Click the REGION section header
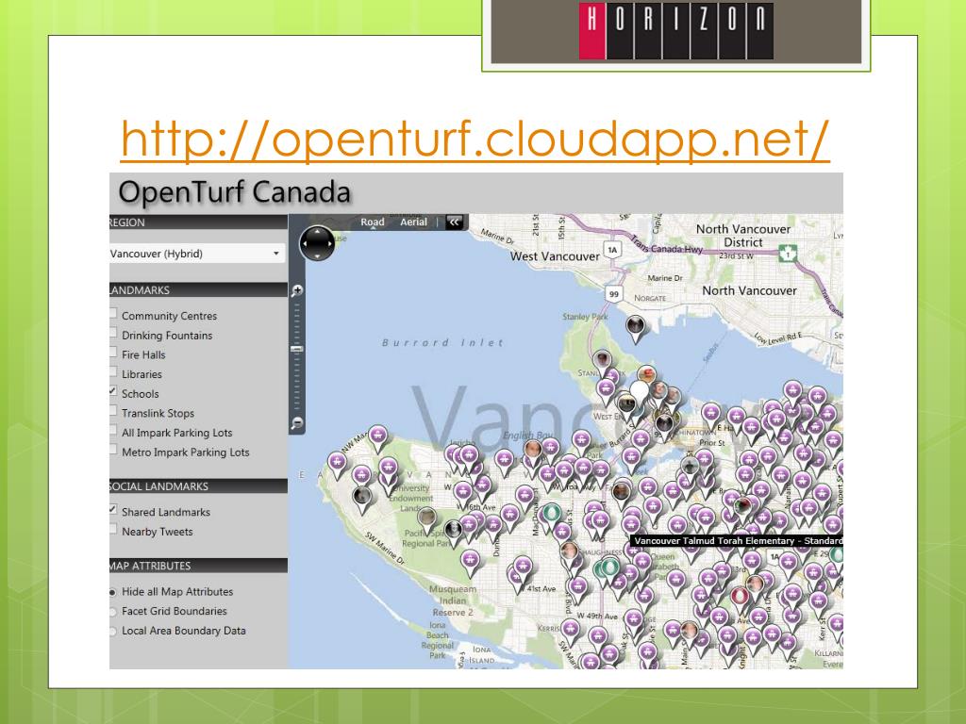 coord(198,222)
